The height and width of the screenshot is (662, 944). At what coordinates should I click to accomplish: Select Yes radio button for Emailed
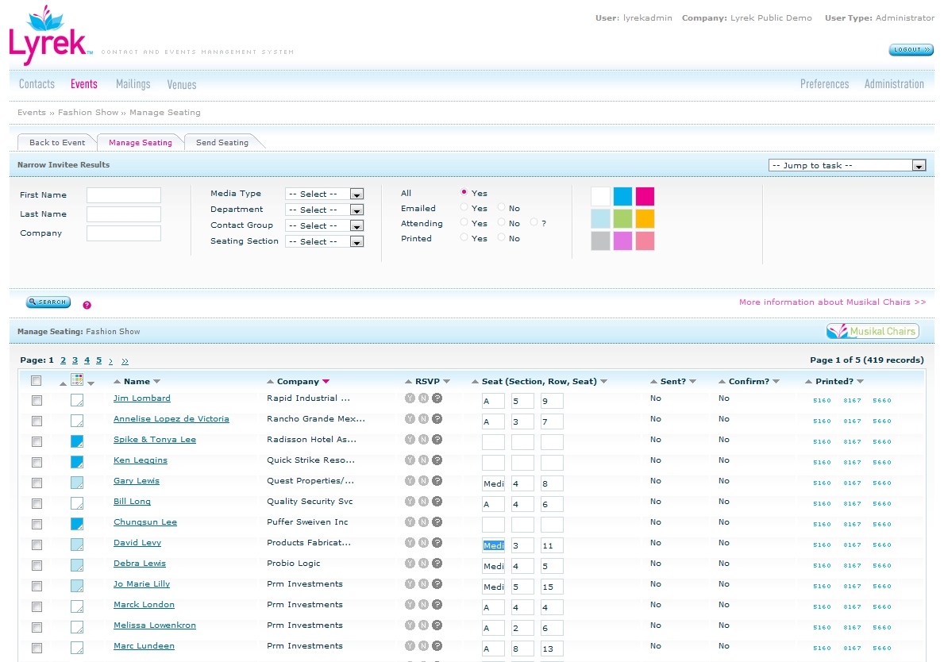click(464, 208)
